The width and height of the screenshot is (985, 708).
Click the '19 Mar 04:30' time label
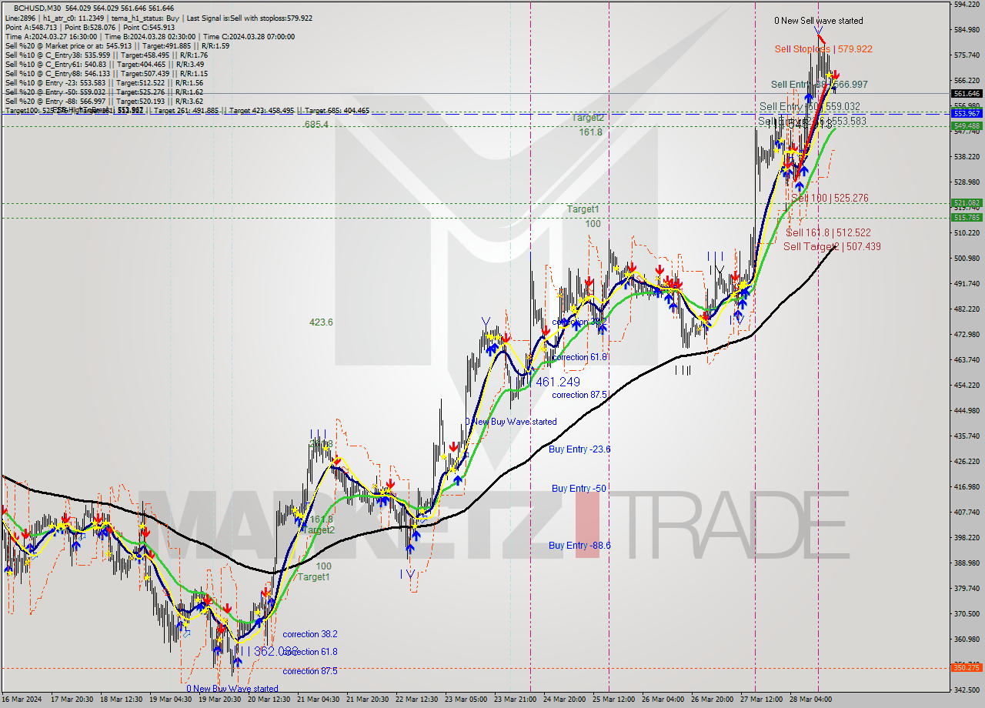(x=171, y=700)
